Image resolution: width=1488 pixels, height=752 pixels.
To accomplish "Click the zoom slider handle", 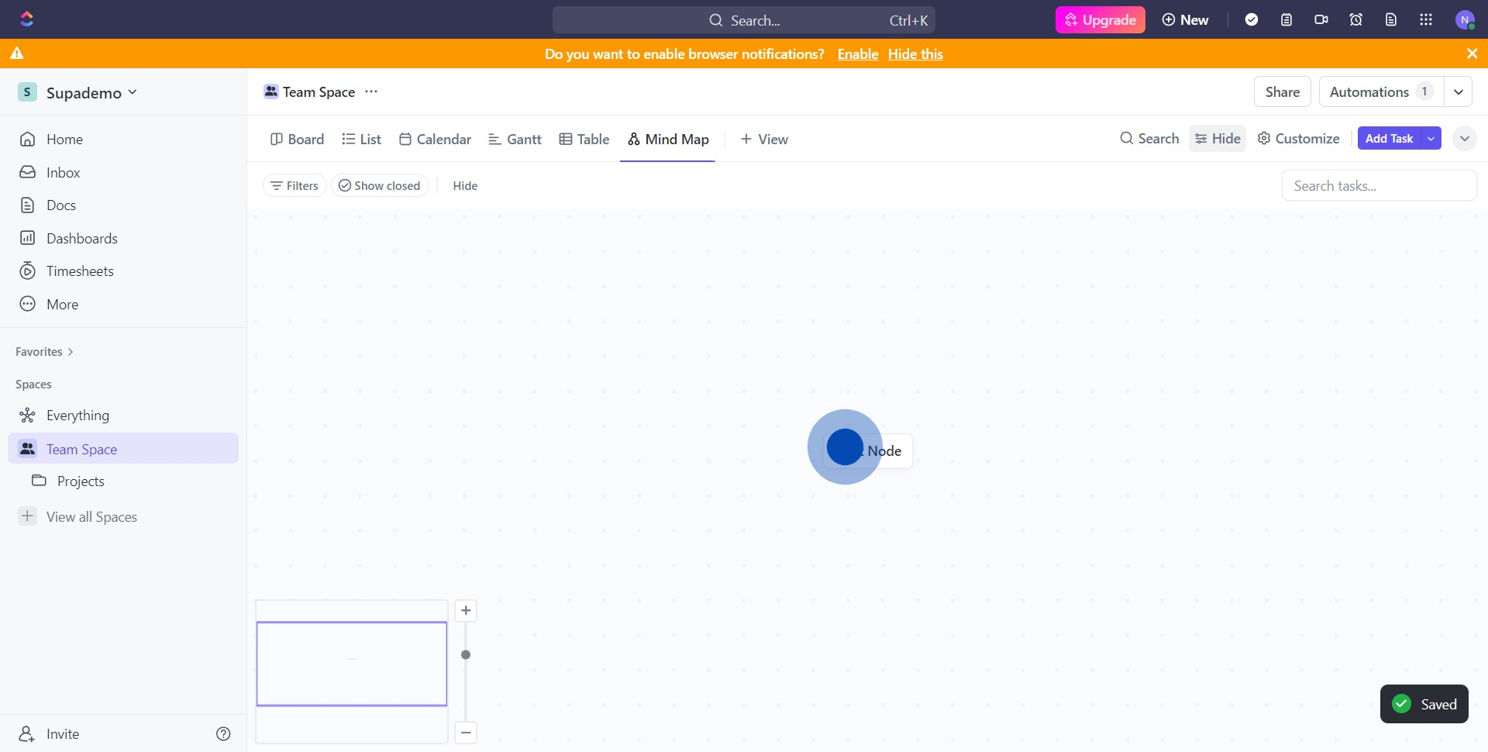I will (x=466, y=655).
